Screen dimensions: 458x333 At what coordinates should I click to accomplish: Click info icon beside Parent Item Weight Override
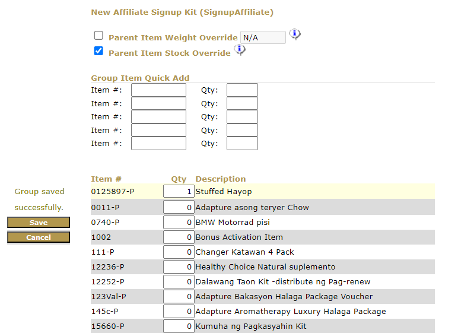click(295, 34)
